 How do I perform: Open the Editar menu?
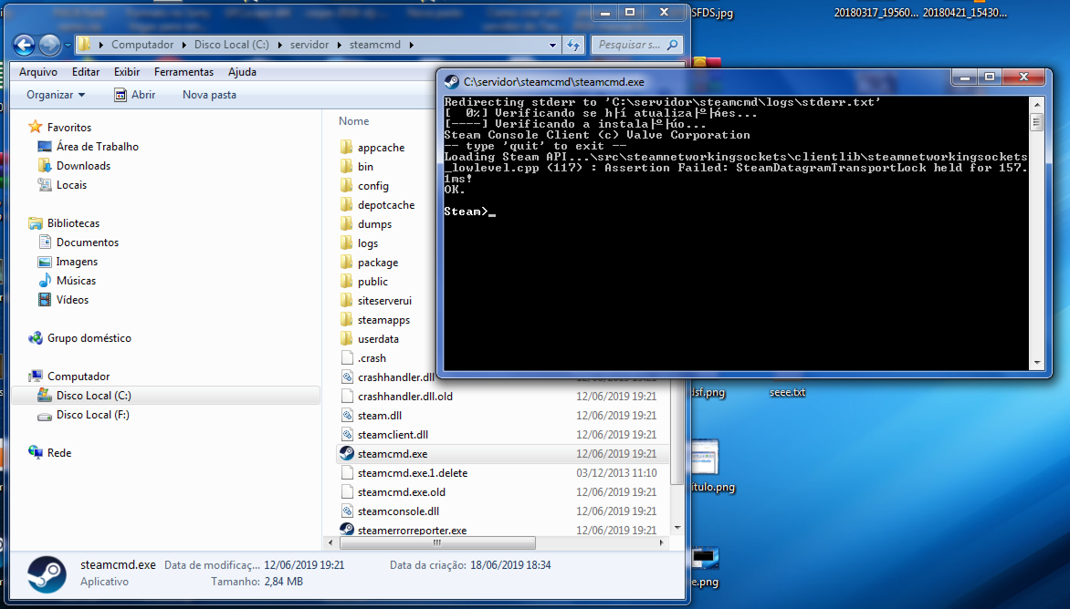click(x=85, y=71)
